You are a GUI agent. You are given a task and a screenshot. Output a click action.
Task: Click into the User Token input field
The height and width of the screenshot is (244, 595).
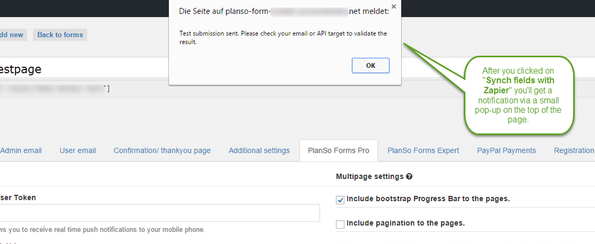(x=159, y=213)
